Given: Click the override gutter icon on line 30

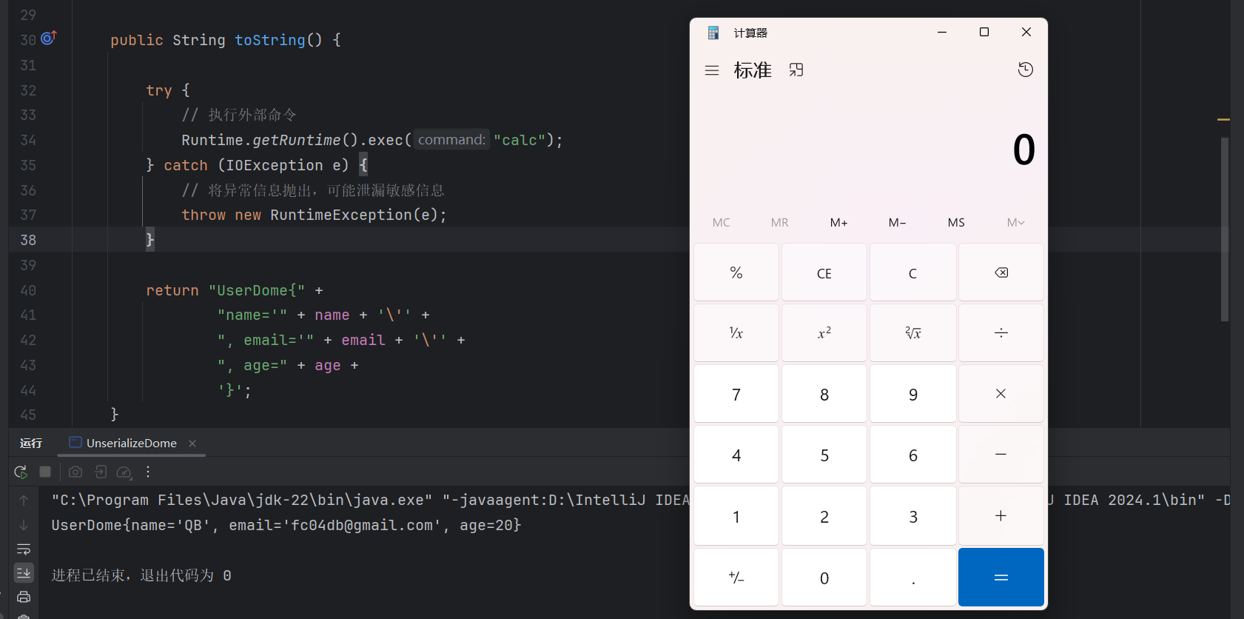Looking at the screenshot, I should coord(49,38).
